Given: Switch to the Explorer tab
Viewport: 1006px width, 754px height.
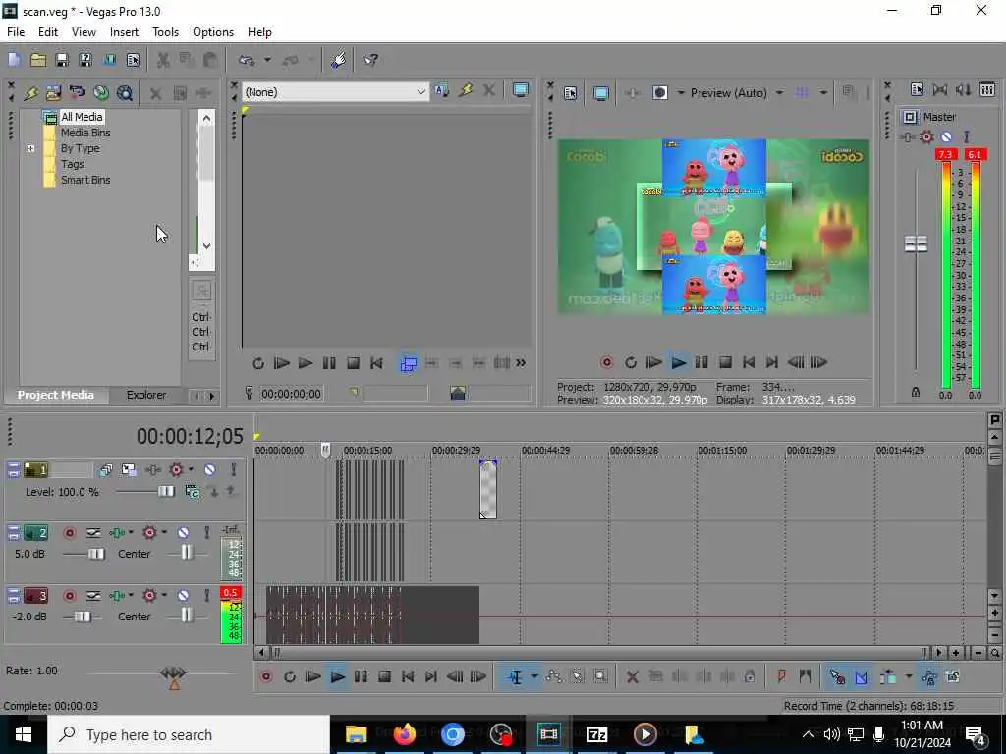Looking at the screenshot, I should (146, 395).
